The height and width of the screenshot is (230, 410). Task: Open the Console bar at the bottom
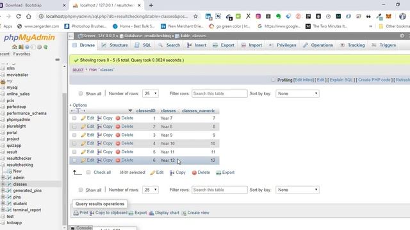81,227
